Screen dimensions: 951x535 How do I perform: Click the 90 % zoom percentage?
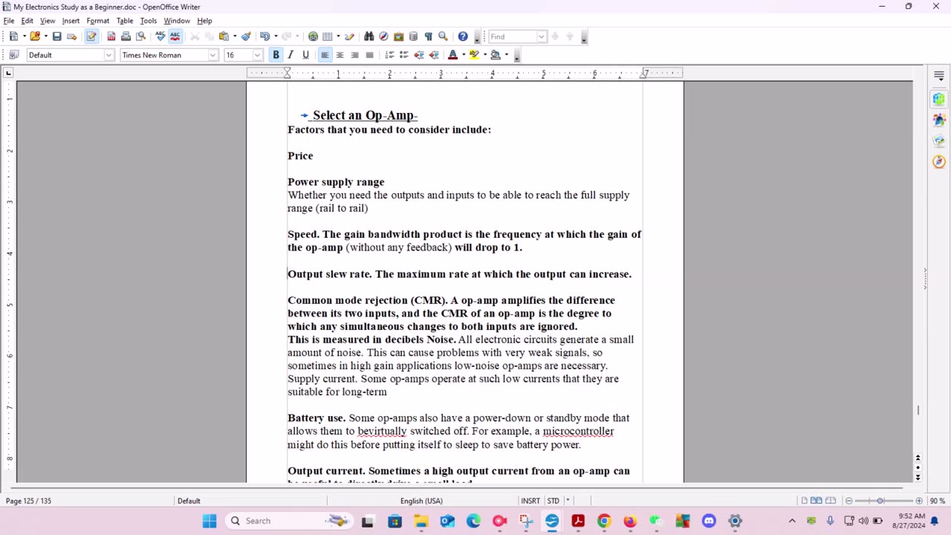(937, 501)
